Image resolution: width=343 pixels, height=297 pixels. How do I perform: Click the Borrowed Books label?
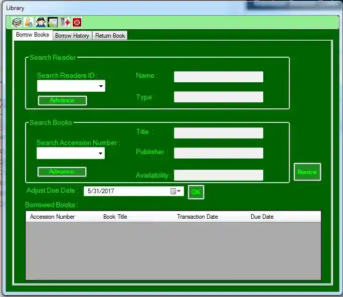pos(52,205)
